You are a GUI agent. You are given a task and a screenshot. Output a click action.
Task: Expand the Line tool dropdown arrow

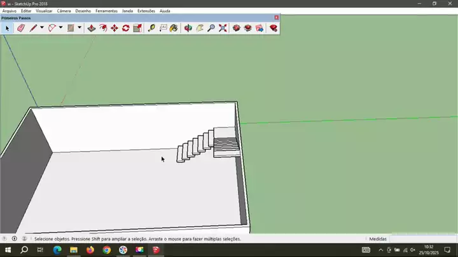click(x=42, y=28)
